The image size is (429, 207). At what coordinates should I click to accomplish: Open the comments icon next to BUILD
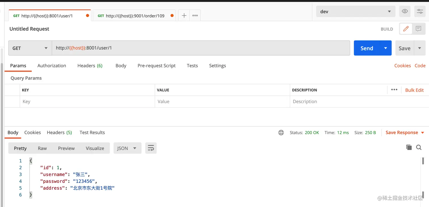pyautogui.click(x=419, y=29)
